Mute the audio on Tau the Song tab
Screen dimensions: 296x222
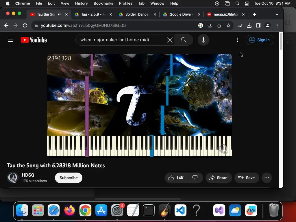pos(59,14)
